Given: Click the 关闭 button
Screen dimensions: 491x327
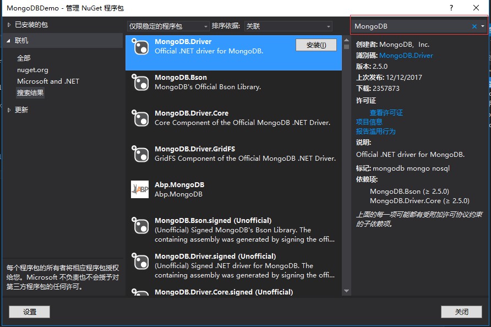Looking at the screenshot, I should pyautogui.click(x=462, y=312).
